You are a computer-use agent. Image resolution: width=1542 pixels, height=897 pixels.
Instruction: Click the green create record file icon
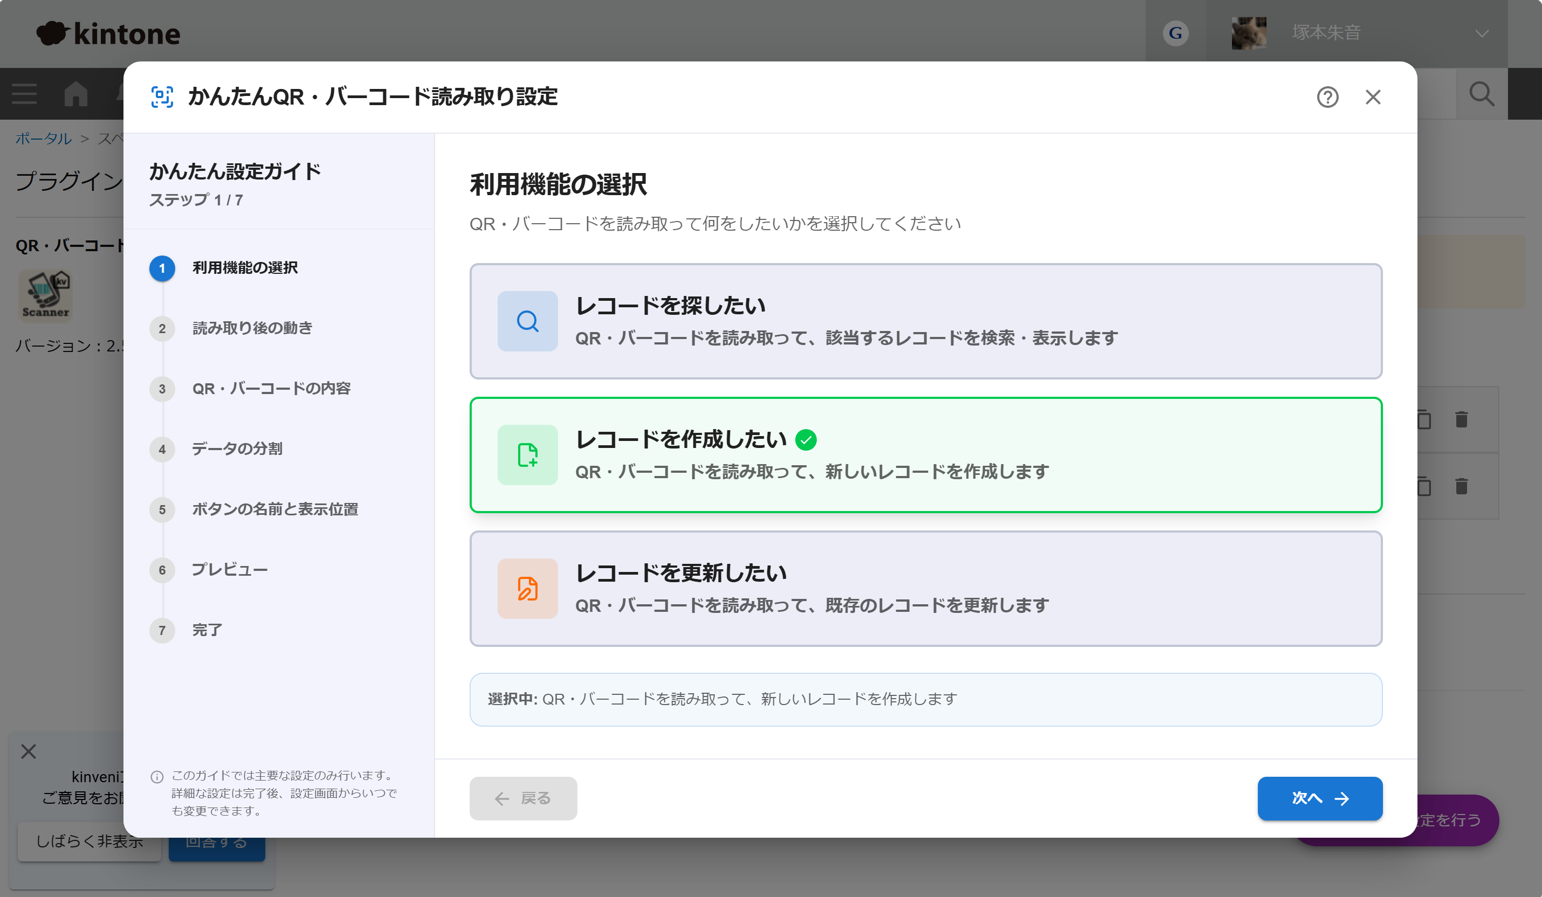(x=527, y=454)
